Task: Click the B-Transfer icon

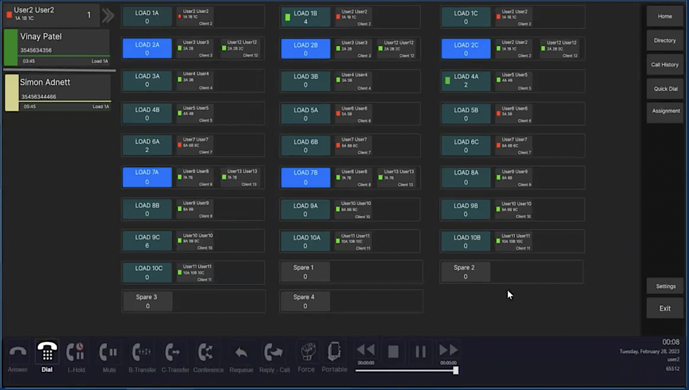Action: pos(142,353)
